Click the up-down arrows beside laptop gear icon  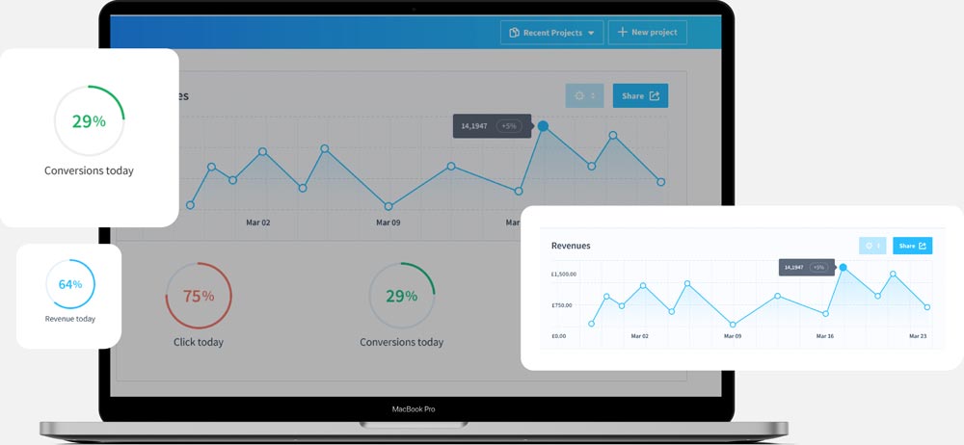click(x=593, y=96)
